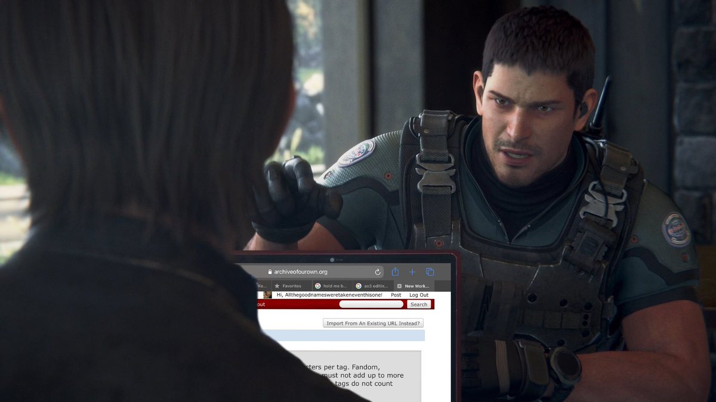716x402 pixels.
Task: Click the user avatar thumbnail
Action: 267,295
